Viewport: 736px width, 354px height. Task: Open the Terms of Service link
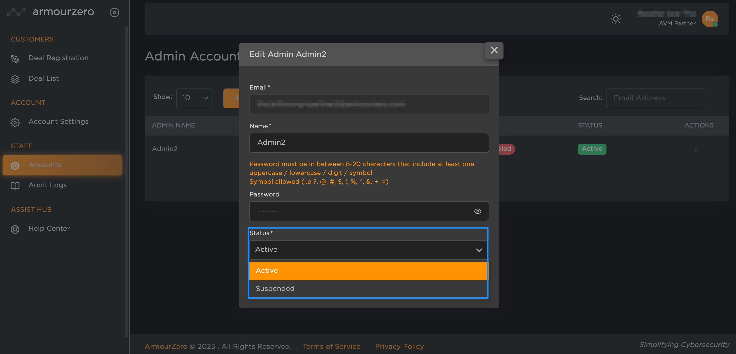[x=331, y=346]
